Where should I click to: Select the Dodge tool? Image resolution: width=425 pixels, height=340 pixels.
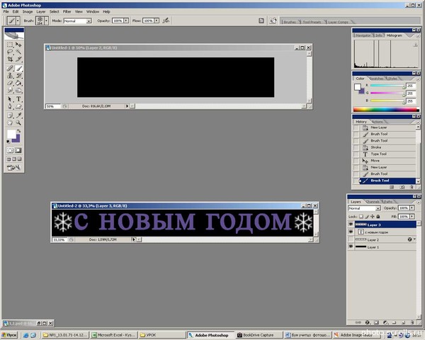[x=18, y=90]
